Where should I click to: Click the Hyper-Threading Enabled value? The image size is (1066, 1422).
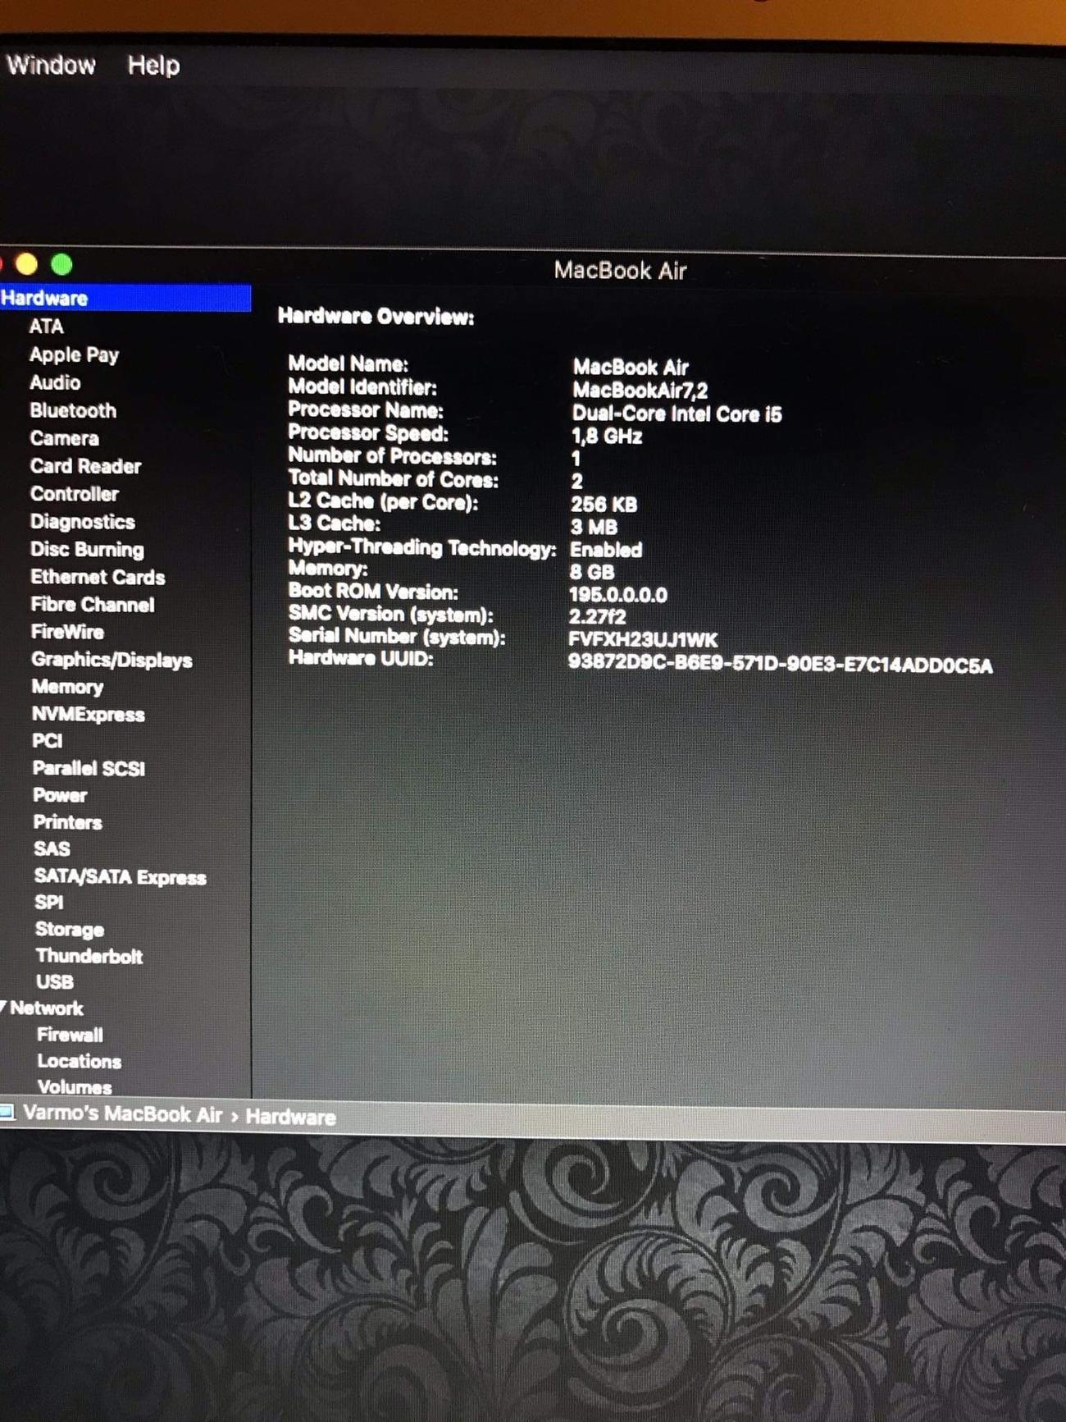(606, 550)
